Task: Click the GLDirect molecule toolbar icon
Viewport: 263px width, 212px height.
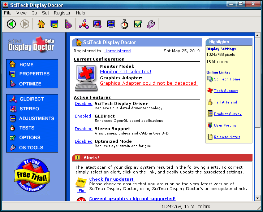Action: click(x=84, y=24)
